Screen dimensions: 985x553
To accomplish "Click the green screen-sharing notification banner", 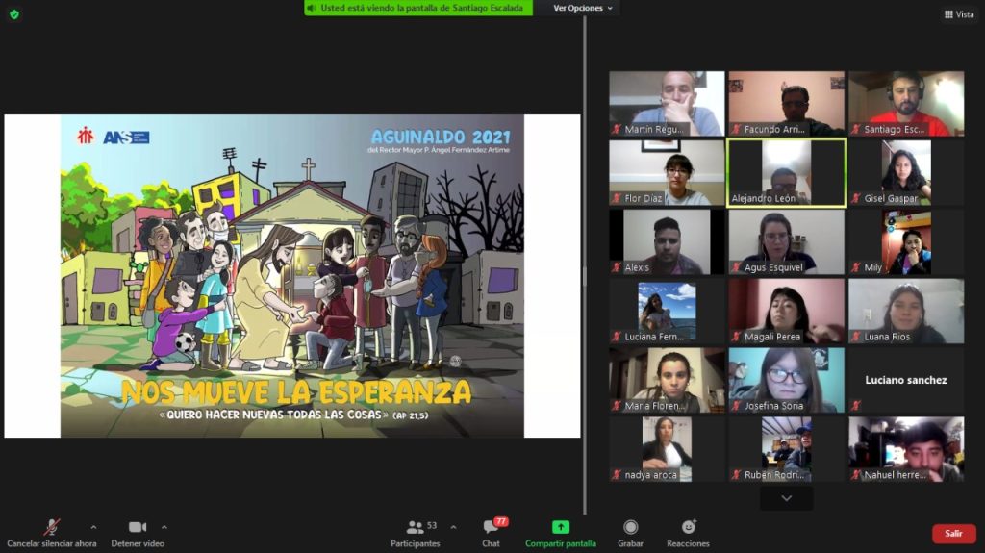I will pyautogui.click(x=418, y=8).
